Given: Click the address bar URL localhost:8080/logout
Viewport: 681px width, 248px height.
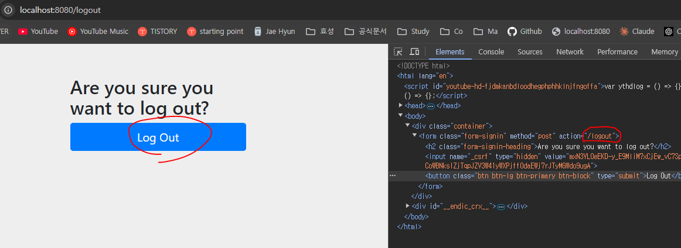Looking at the screenshot, I should click(60, 9).
